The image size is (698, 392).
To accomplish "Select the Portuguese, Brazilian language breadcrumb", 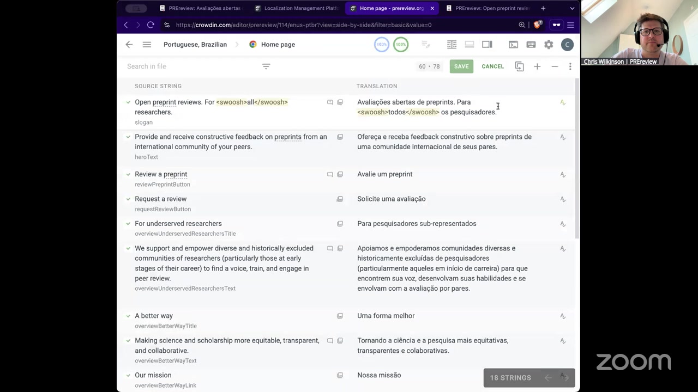I will (x=195, y=45).
